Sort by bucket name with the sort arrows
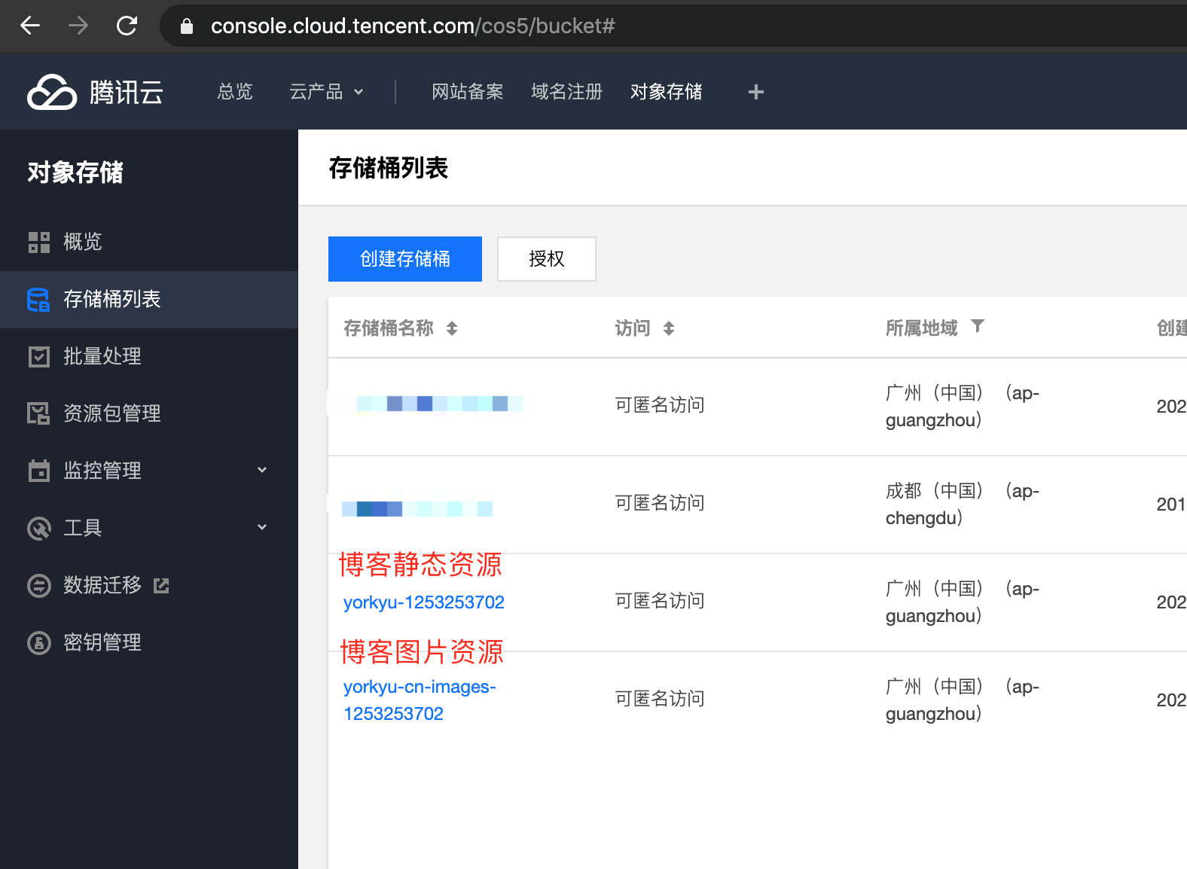 pos(452,328)
